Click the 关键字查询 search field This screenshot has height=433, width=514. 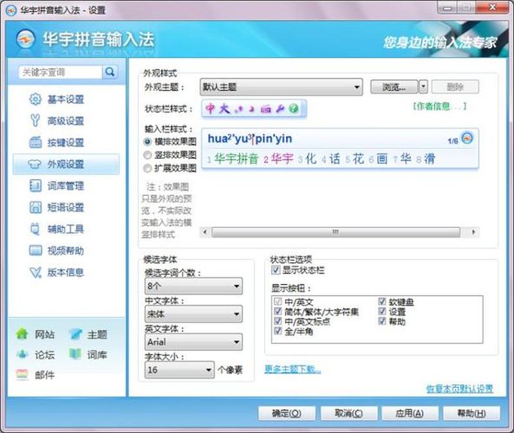[x=60, y=72]
